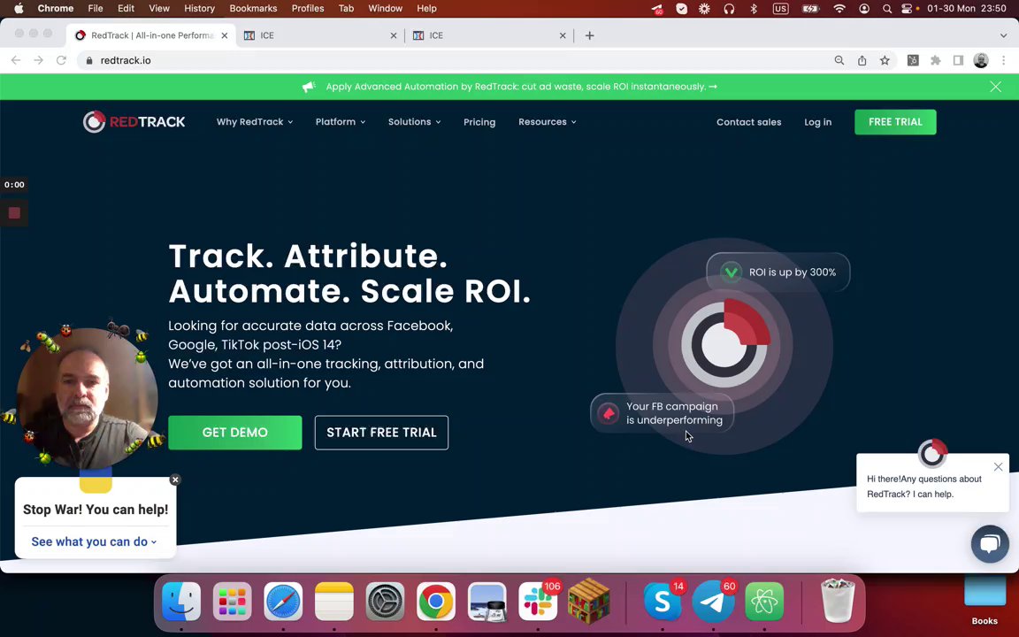1019x637 pixels.
Task: Click the Bluetooth icon in menu bar
Action: coord(754,9)
